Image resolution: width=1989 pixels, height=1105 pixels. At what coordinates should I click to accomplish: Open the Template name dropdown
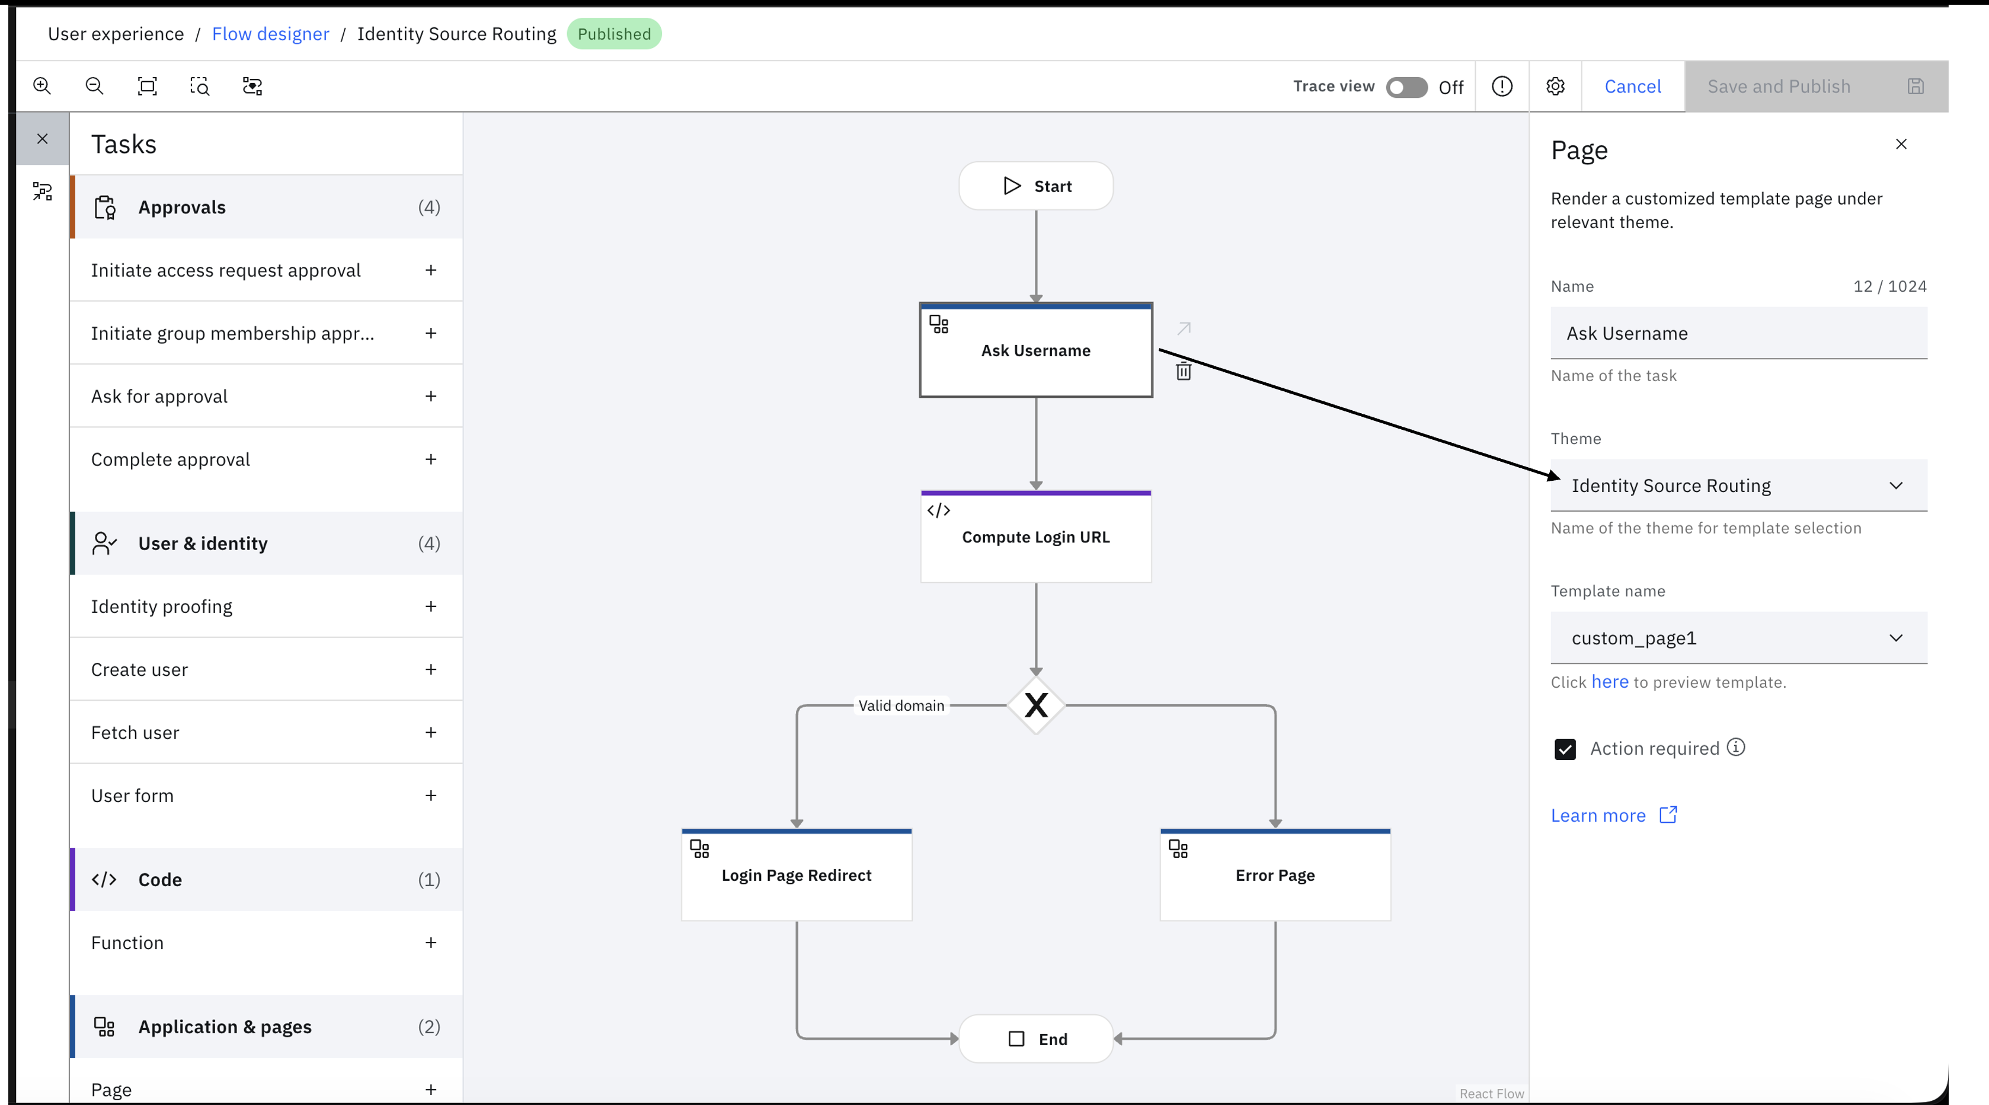(1738, 638)
